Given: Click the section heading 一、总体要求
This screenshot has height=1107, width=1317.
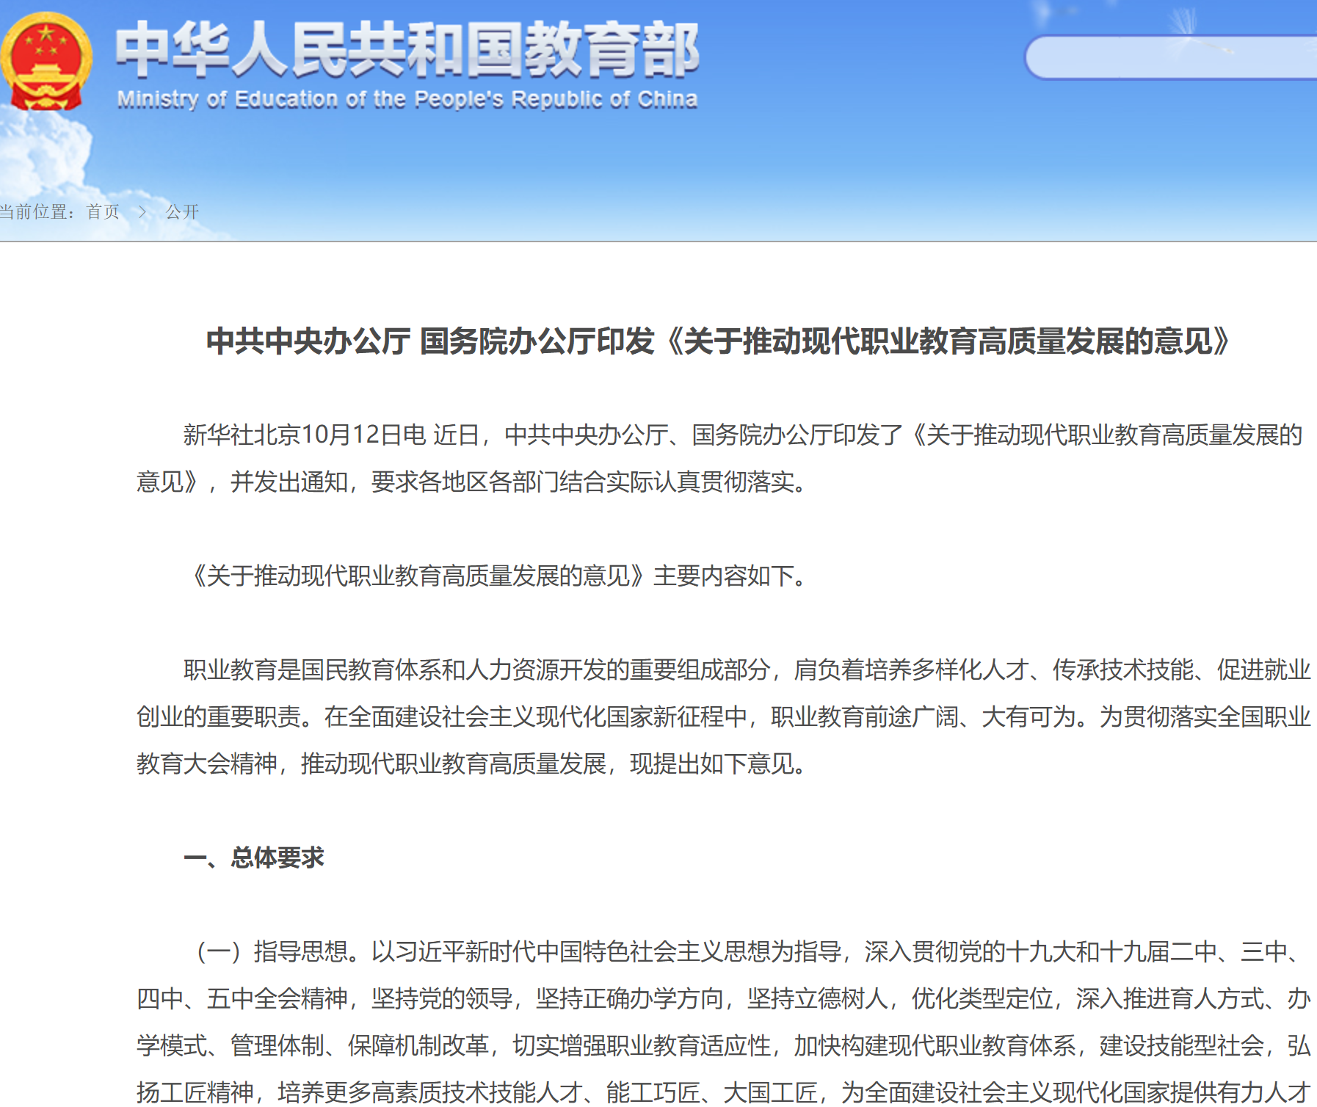Looking at the screenshot, I should click(254, 857).
